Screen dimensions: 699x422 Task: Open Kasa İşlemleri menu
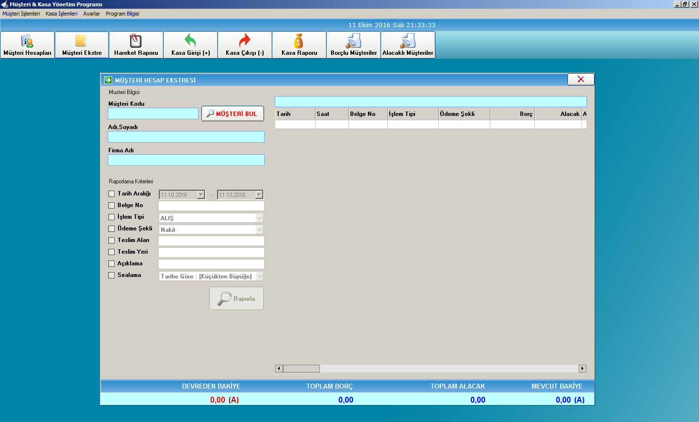coord(62,14)
